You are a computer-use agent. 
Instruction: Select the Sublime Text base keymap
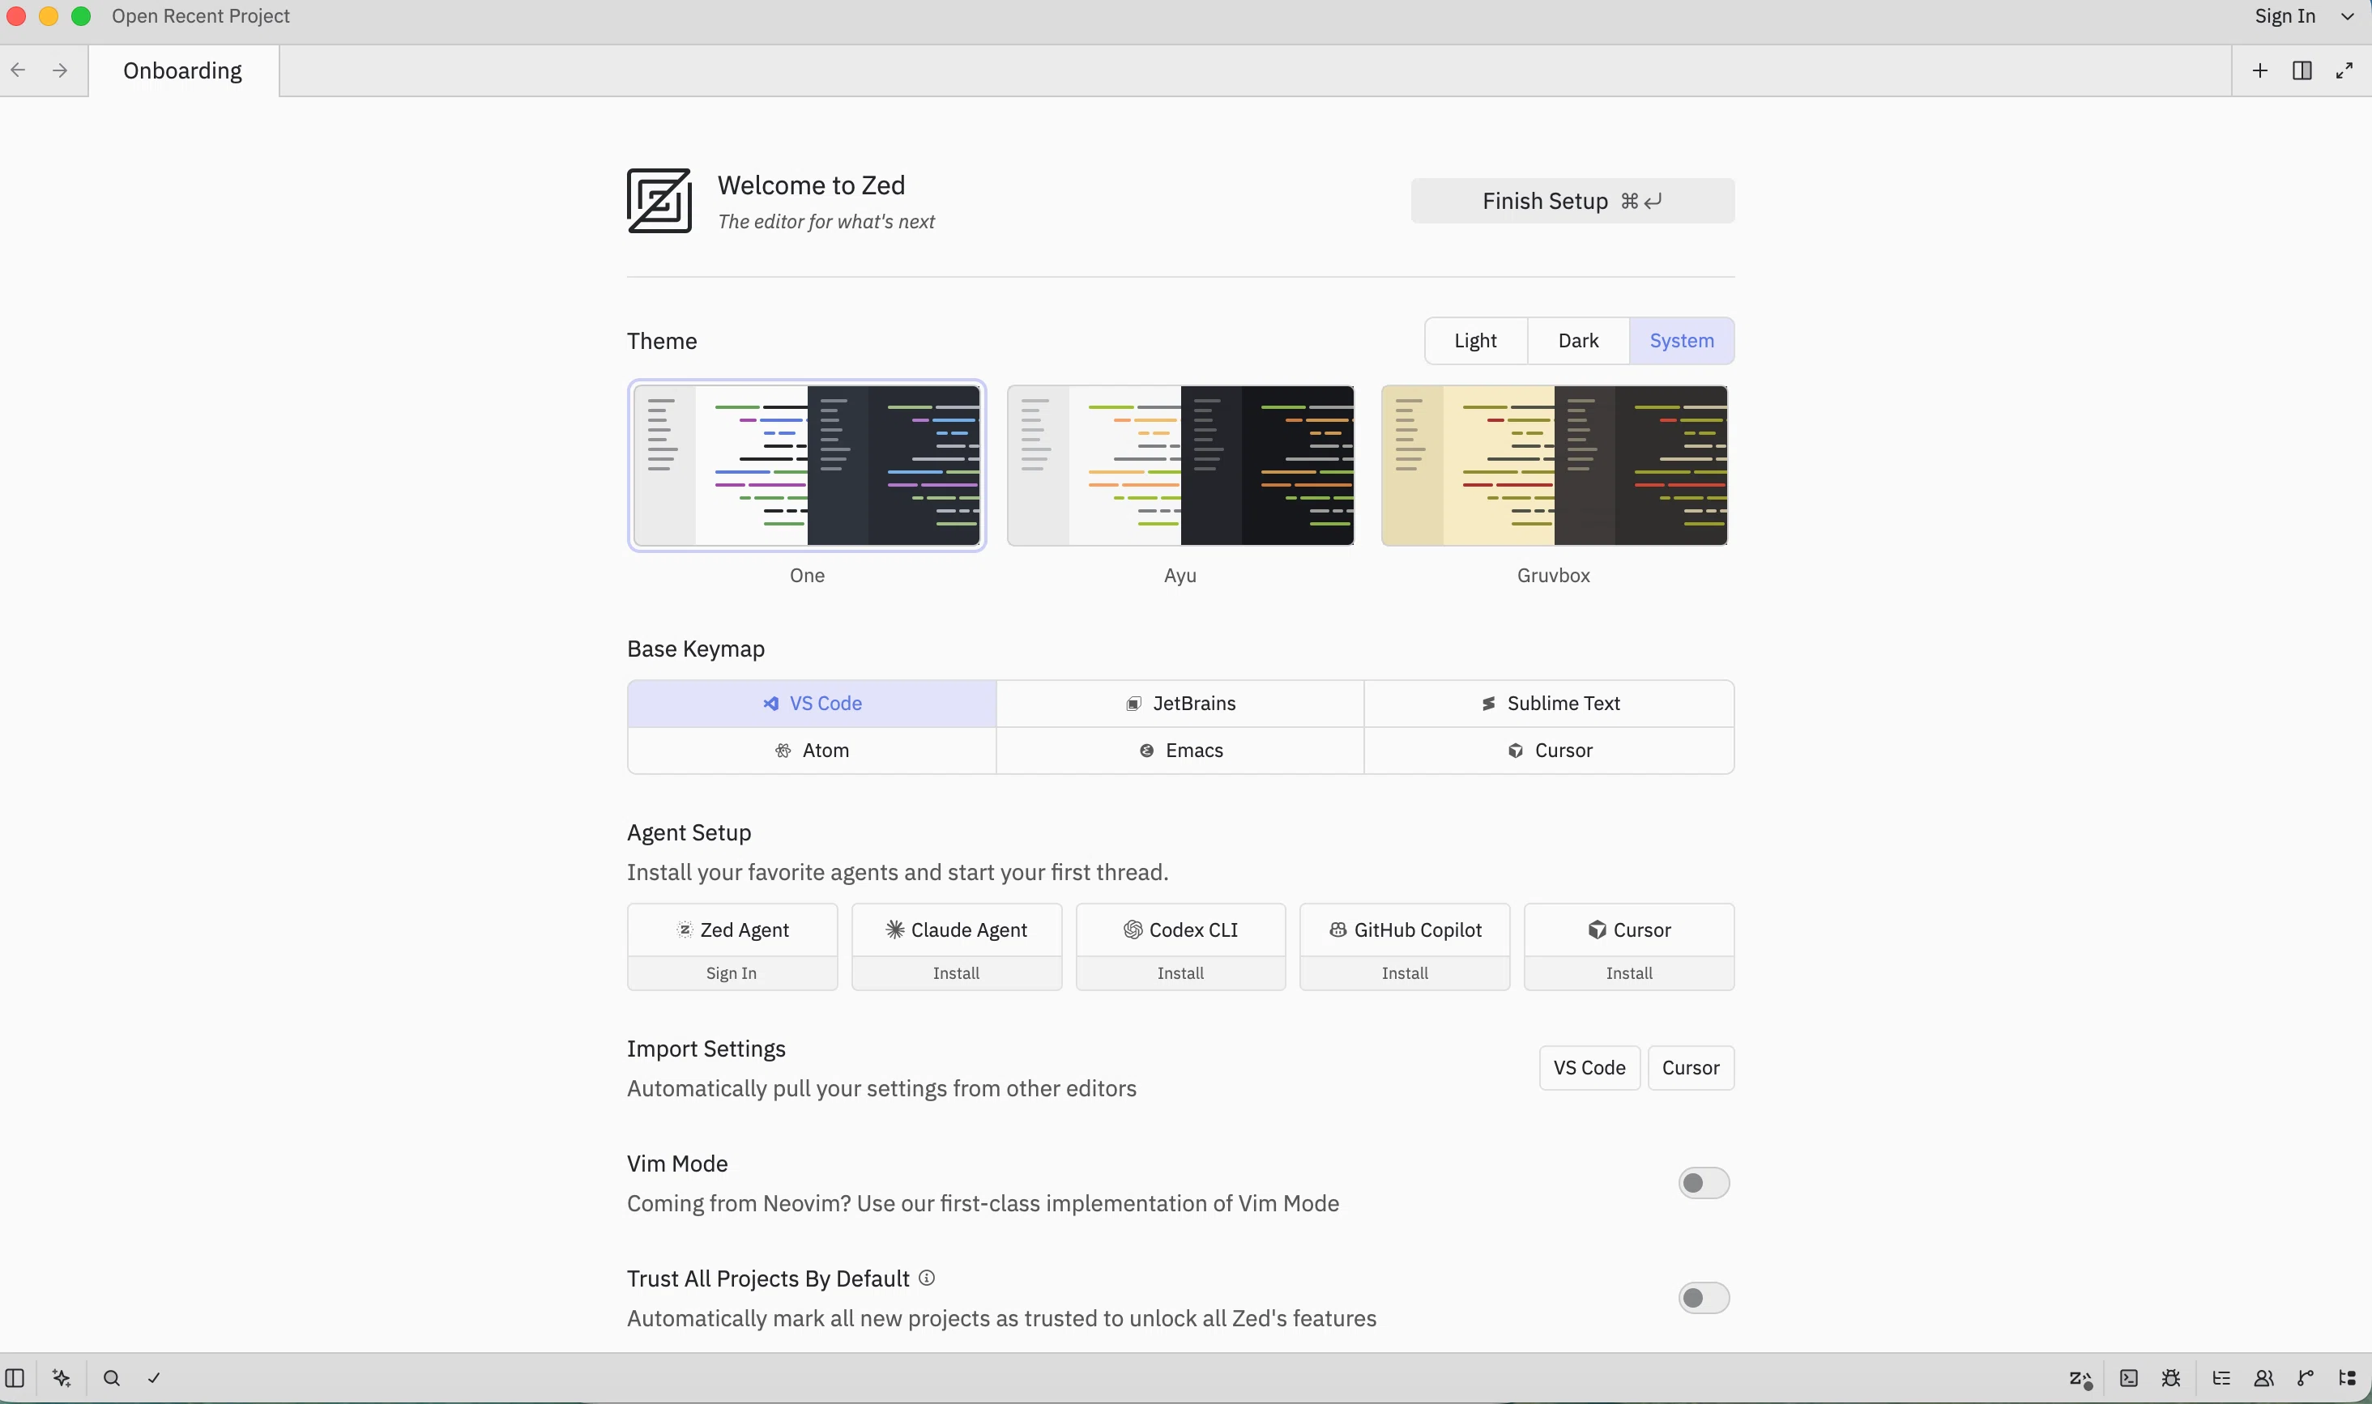pyautogui.click(x=1550, y=703)
